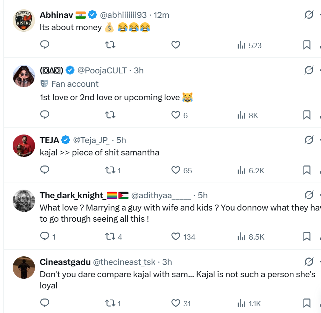Screen dimensions: 321x313
Task: Open Cineastgadu's profile picture
Action: 24,267
